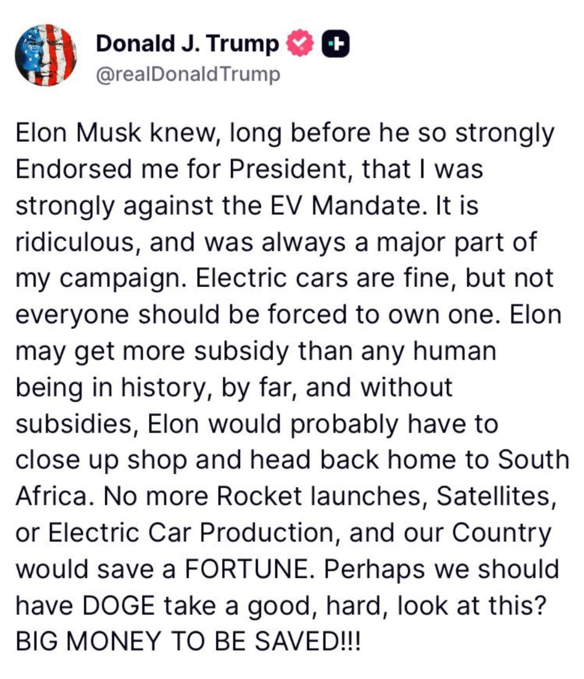This screenshot has width=584, height=679.
Task: Open the Donald J. Trump display name
Action: (187, 44)
